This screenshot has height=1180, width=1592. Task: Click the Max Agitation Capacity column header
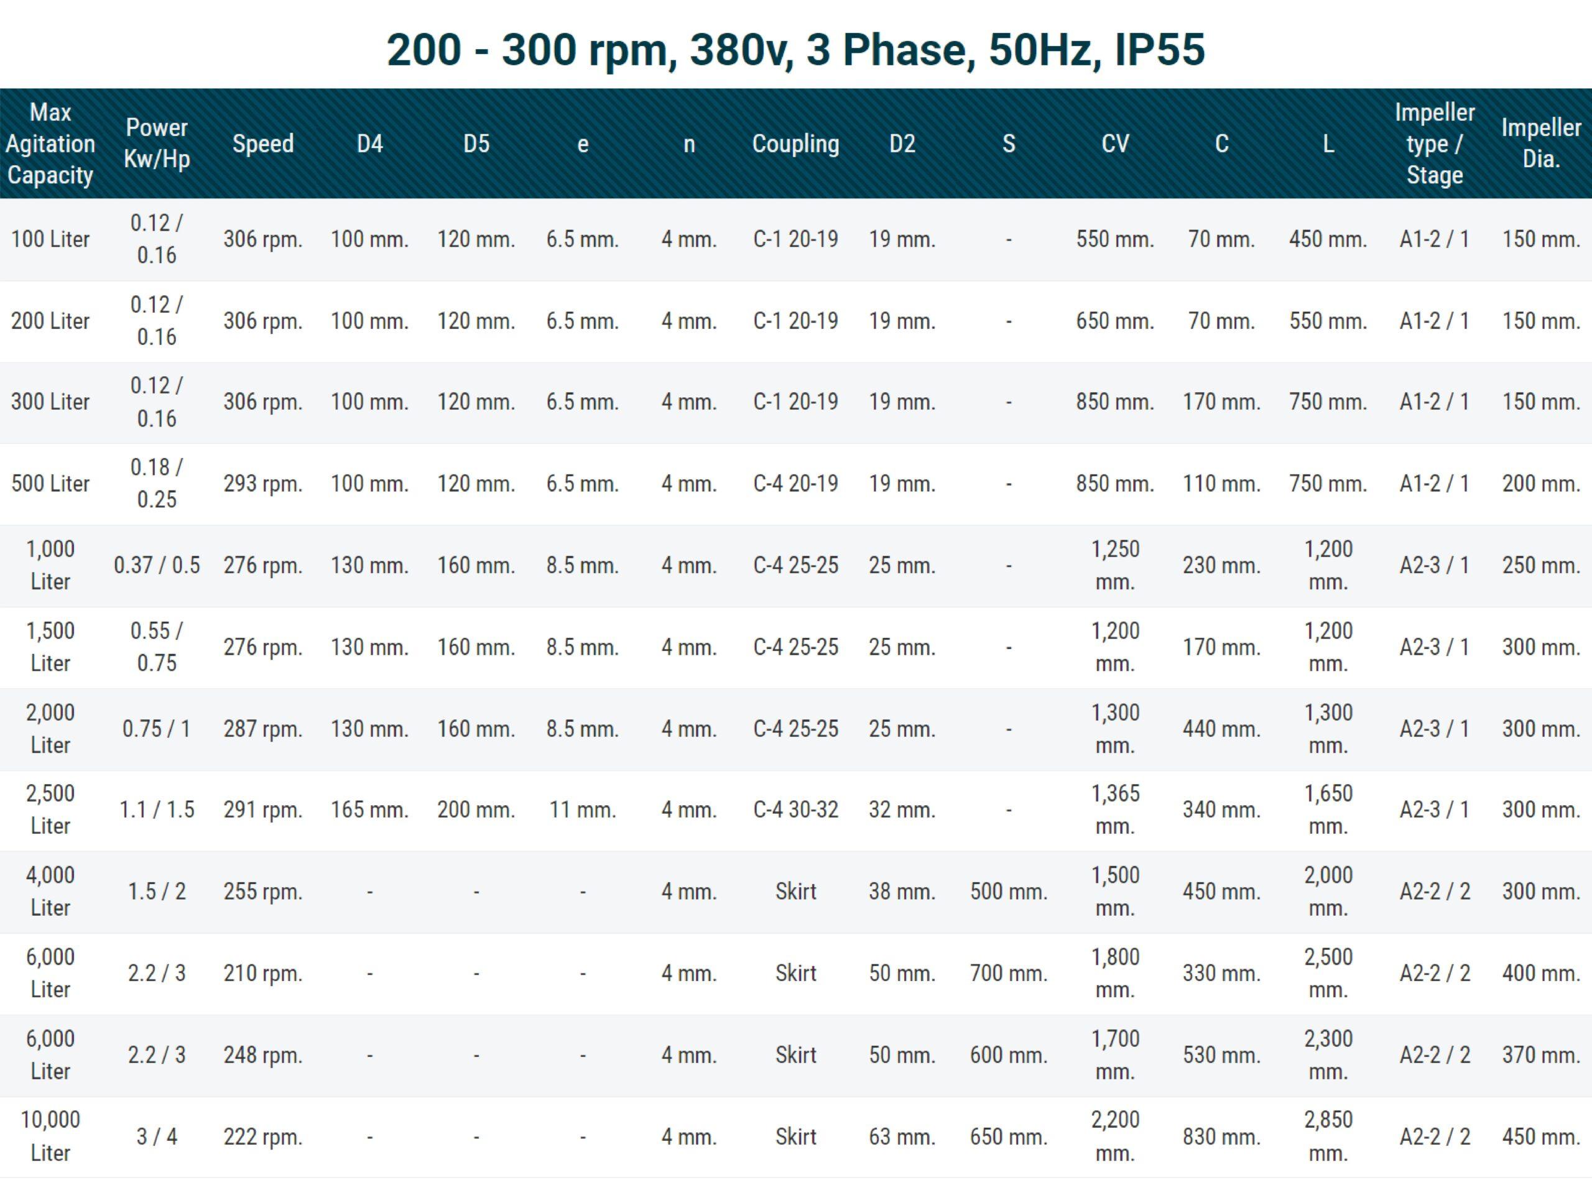click(50, 144)
